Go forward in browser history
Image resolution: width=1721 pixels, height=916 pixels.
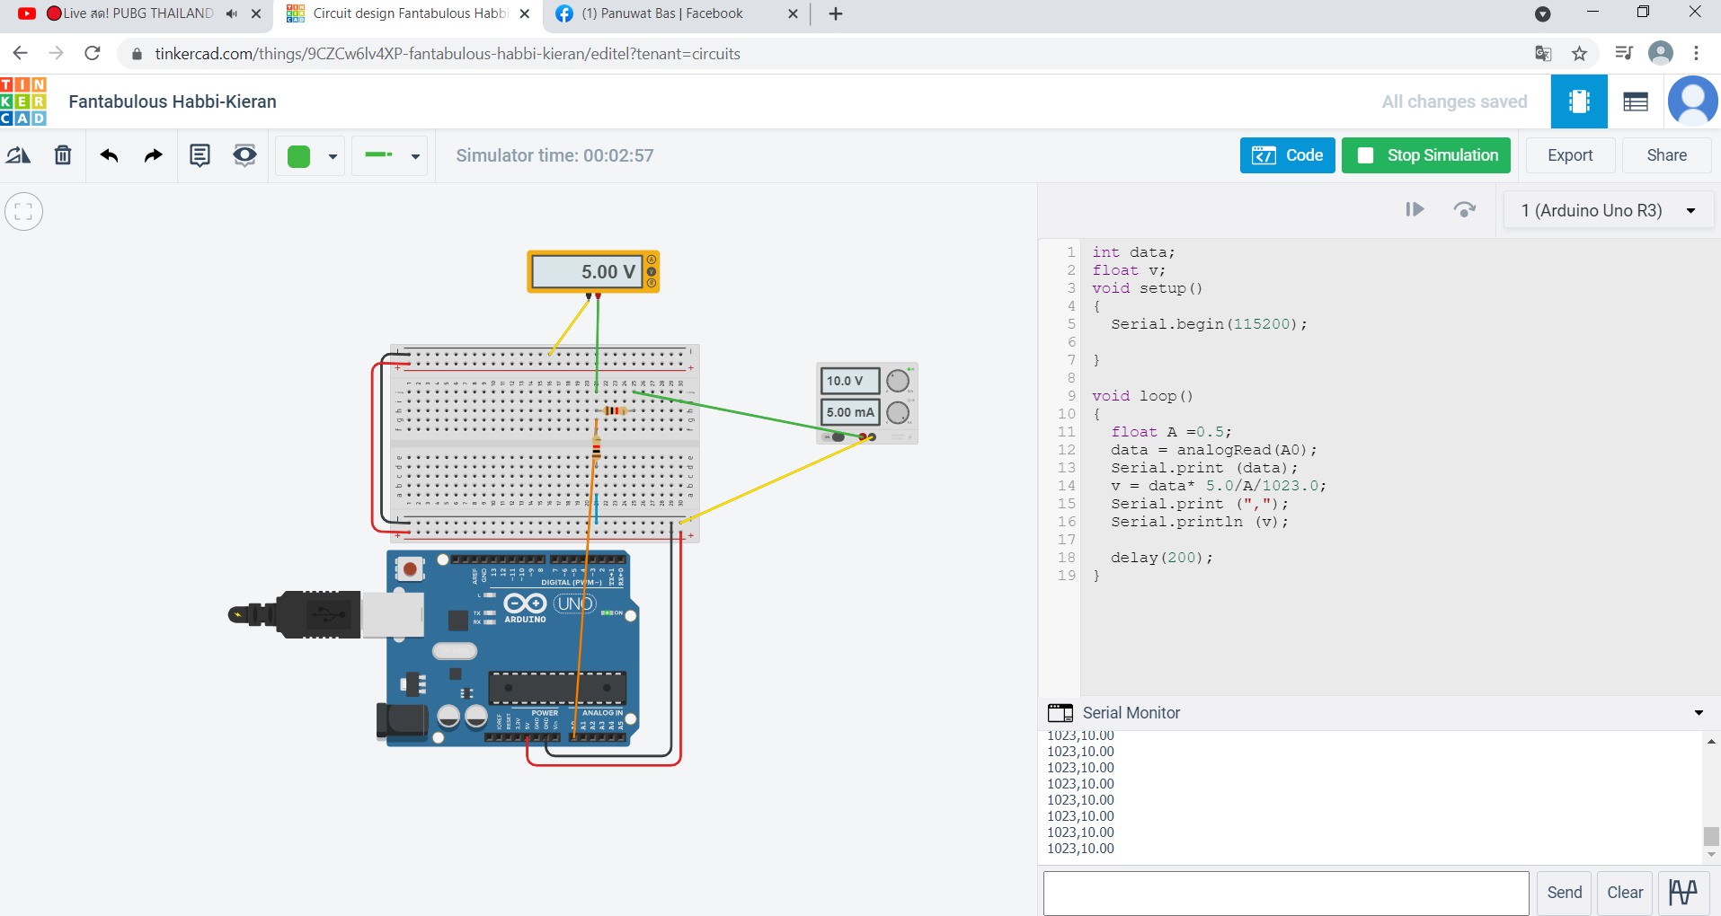(56, 53)
